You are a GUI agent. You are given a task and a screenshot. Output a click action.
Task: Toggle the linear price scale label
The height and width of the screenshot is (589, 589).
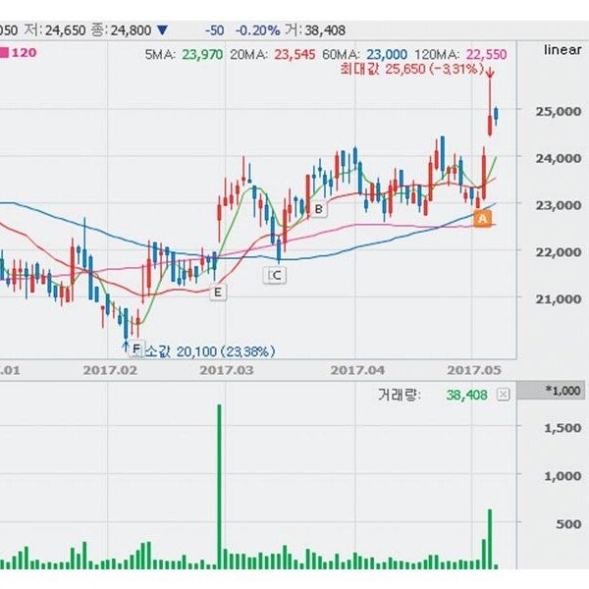click(562, 49)
